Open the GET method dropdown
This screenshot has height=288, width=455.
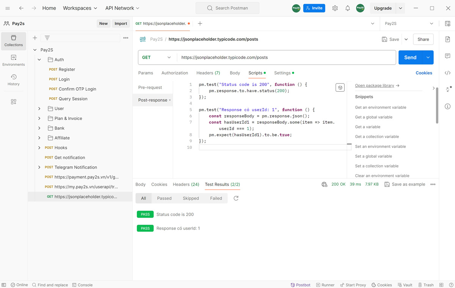(x=157, y=57)
